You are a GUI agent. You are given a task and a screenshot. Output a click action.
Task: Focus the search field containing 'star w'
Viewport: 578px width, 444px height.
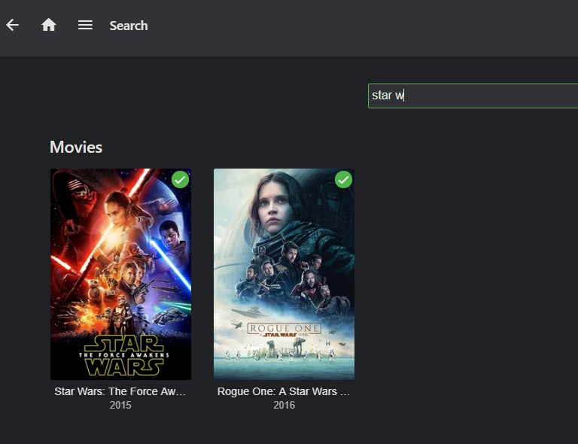tap(473, 96)
